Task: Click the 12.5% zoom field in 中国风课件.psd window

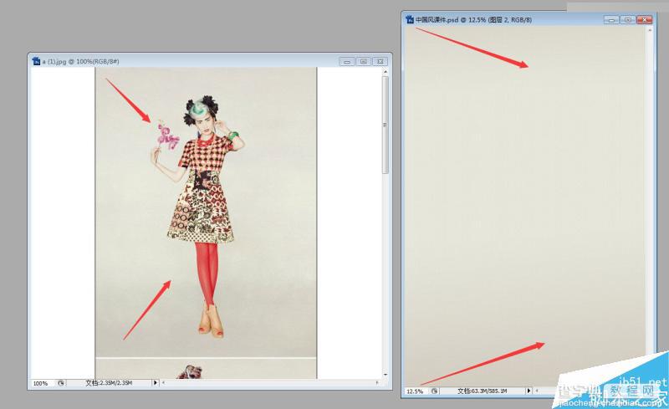Action: (x=416, y=391)
